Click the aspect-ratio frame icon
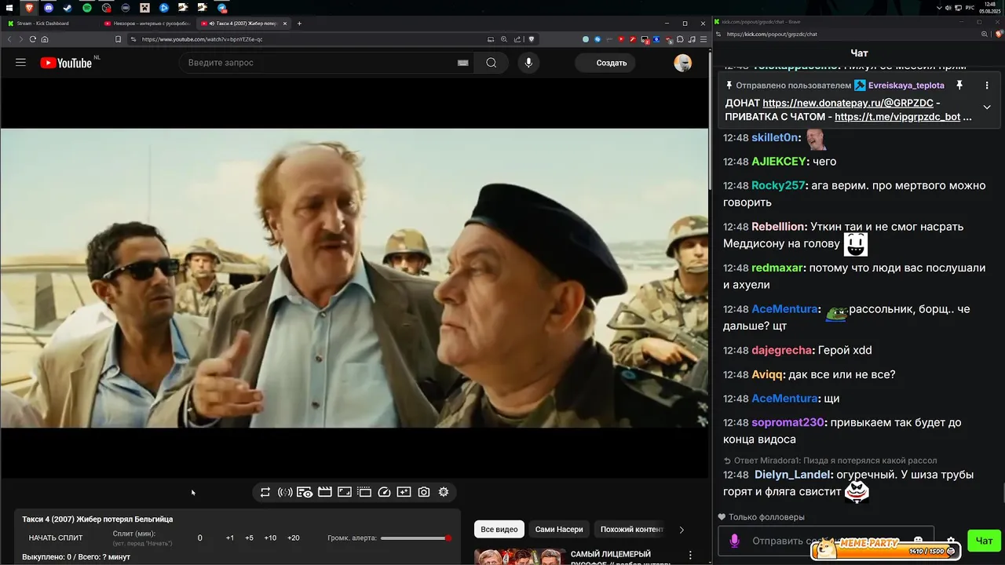Screen dimensions: 1005x565 [345, 492]
